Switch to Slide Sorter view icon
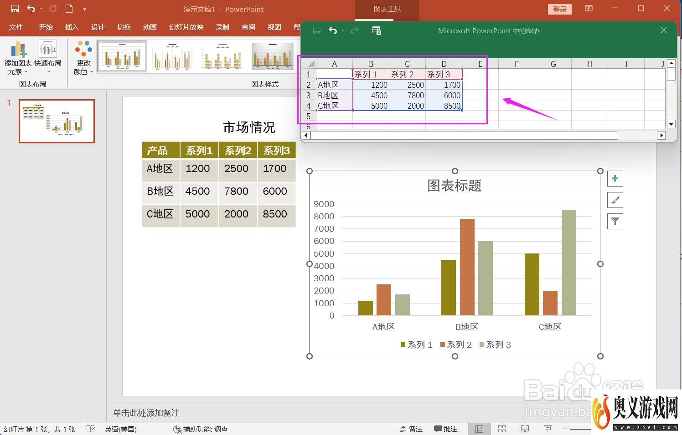The image size is (682, 435). point(502,429)
